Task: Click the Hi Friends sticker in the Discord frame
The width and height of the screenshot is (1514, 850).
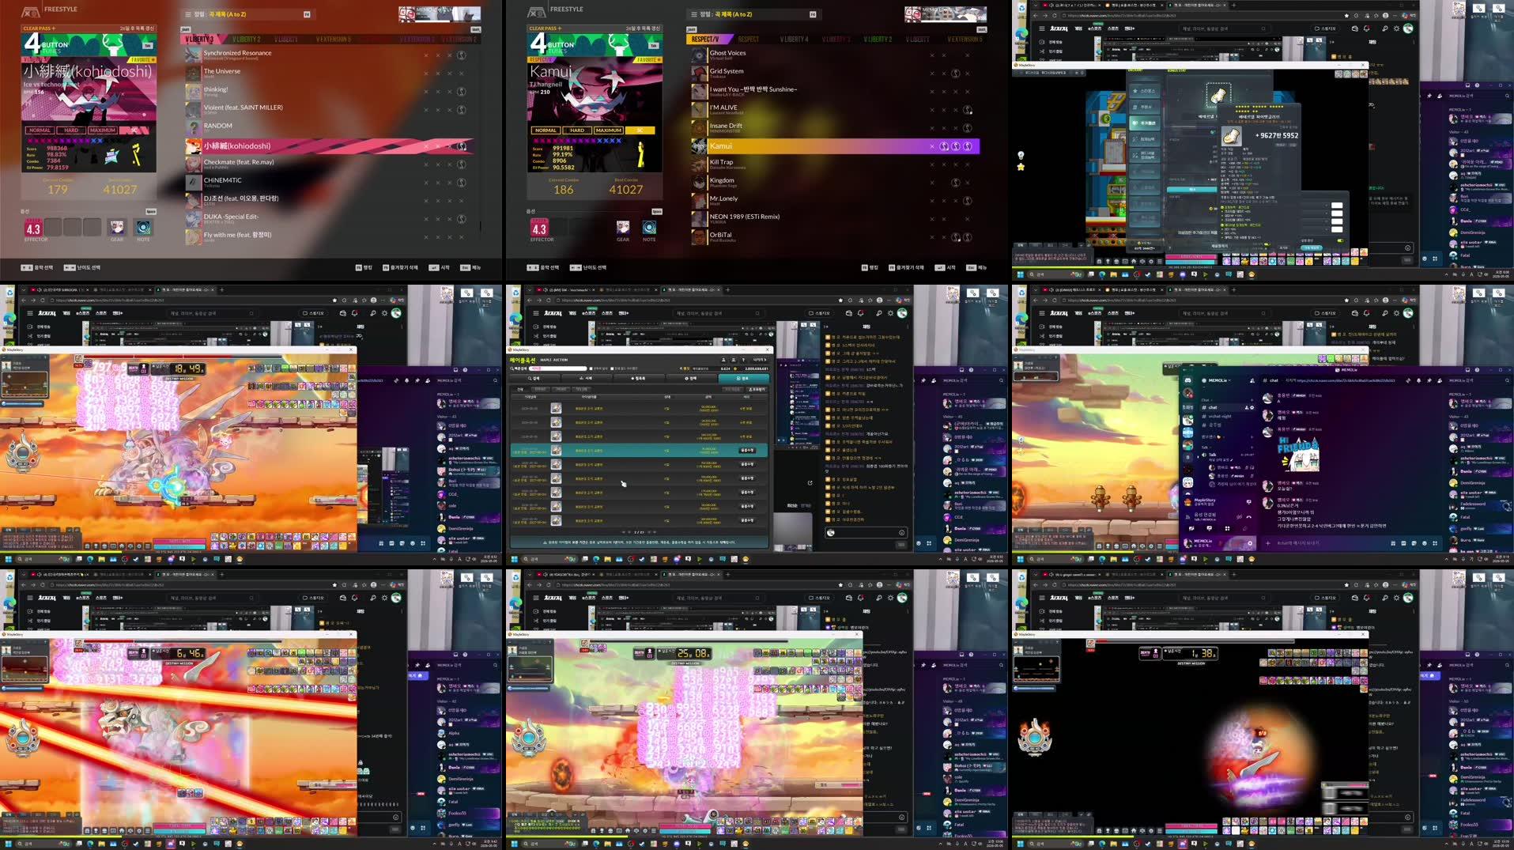Action: pyautogui.click(x=1298, y=454)
